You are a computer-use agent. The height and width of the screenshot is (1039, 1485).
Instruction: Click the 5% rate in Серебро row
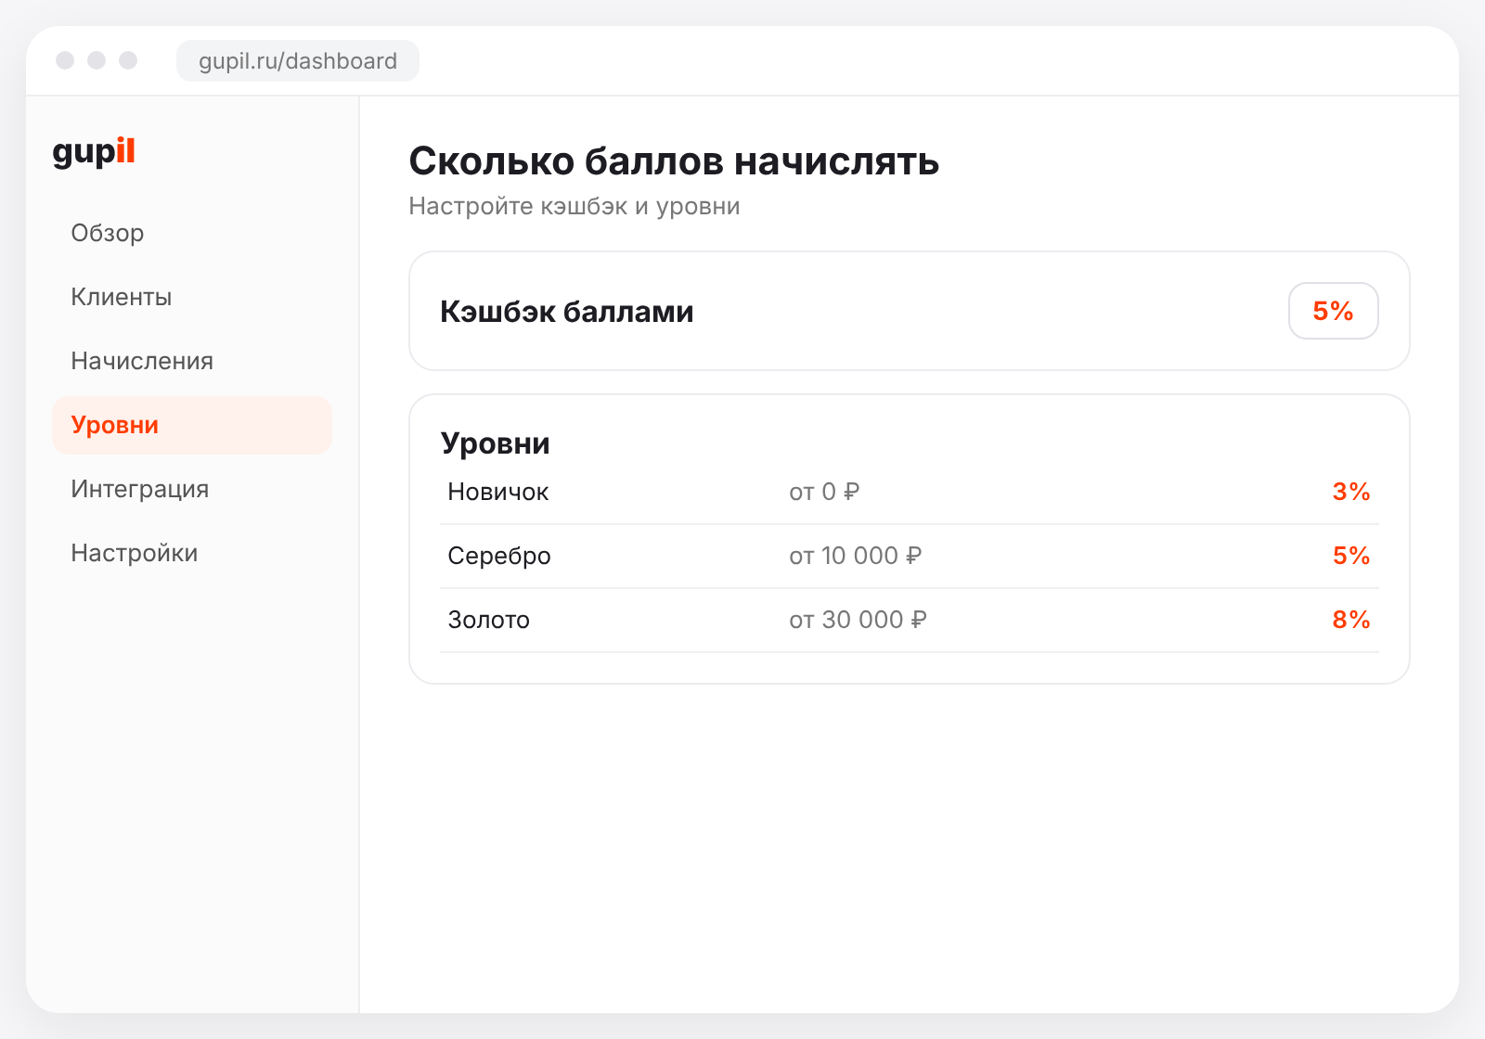point(1351,556)
